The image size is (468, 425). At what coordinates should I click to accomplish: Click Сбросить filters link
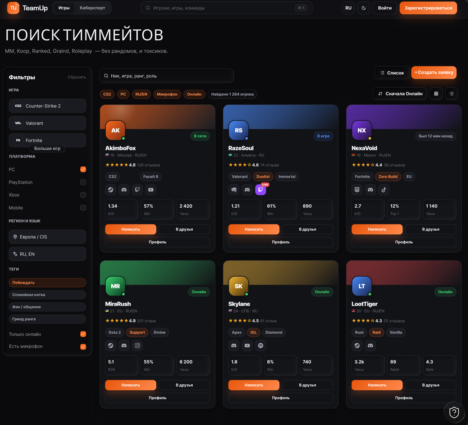77,77
